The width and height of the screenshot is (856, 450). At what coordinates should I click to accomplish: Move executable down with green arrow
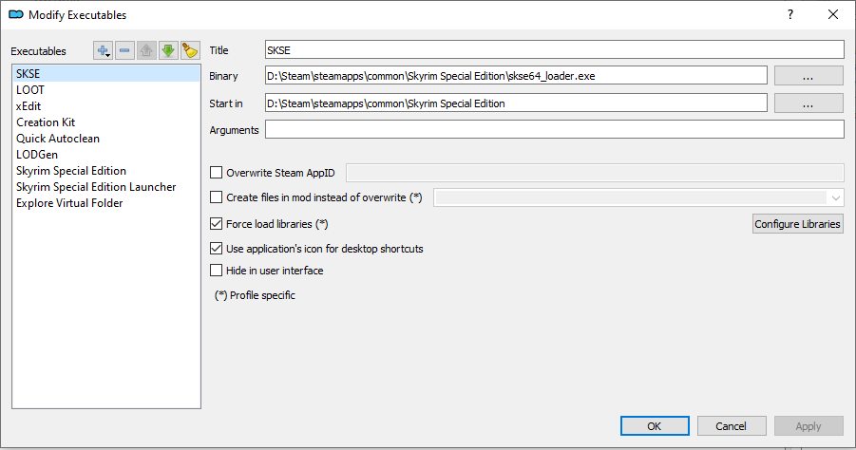[x=168, y=50]
